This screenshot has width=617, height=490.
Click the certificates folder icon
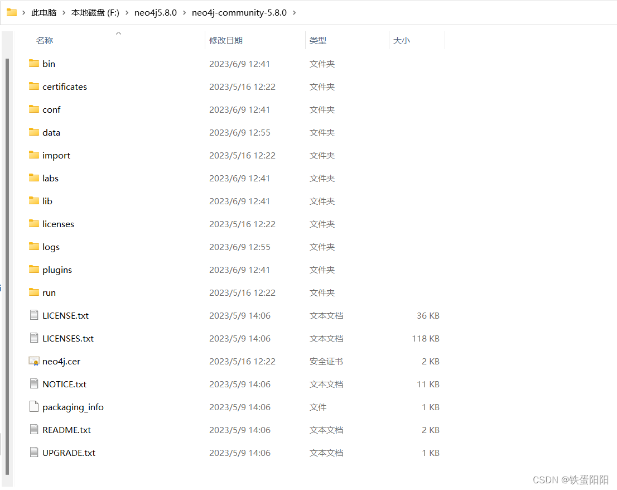point(34,86)
